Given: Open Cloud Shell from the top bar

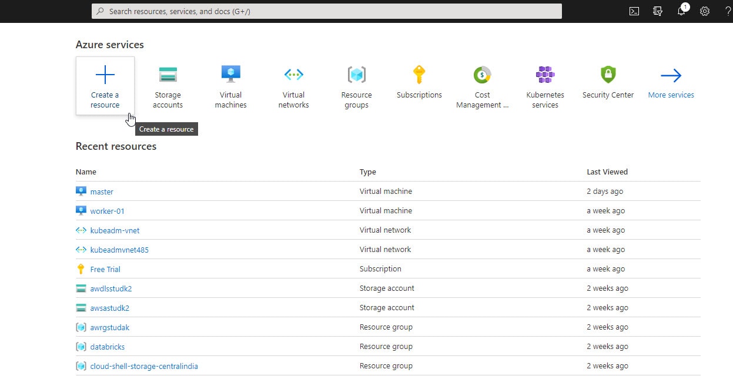Looking at the screenshot, I should (x=634, y=11).
